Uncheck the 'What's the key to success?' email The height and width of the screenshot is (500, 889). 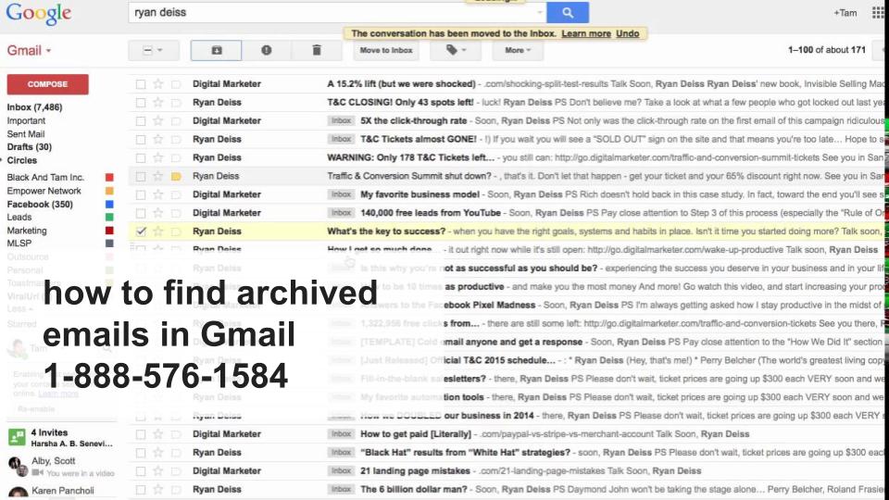(x=141, y=231)
